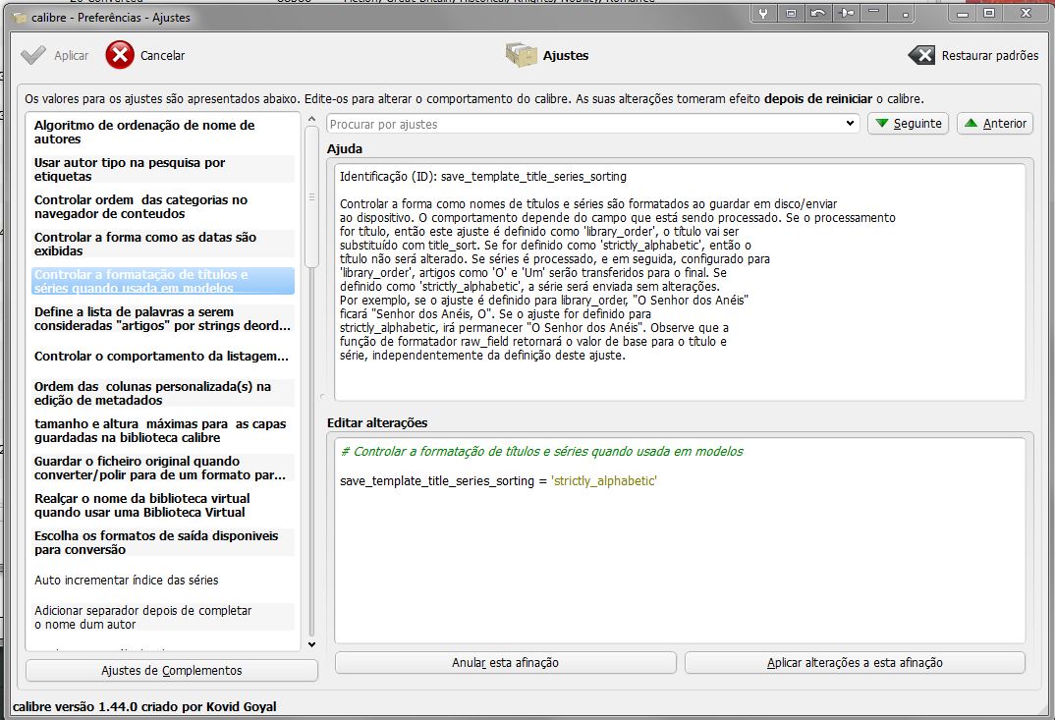Viewport: 1055px width, 720px height.
Task: Click the pin icon in the title bar
Action: [x=847, y=14]
